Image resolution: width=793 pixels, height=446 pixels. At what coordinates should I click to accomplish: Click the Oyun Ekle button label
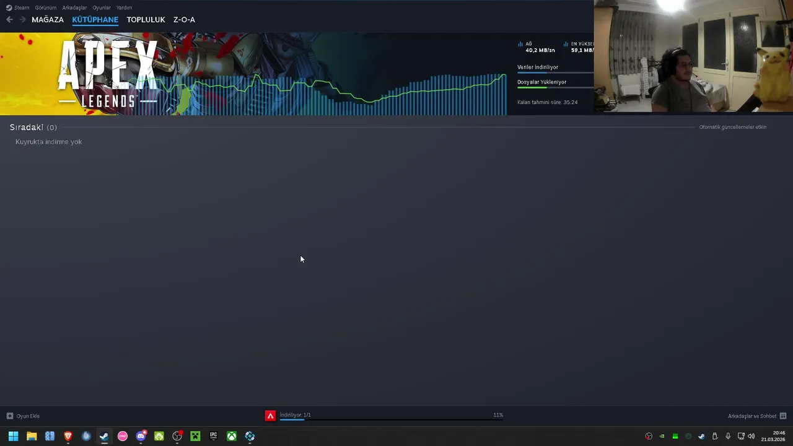tap(28, 416)
